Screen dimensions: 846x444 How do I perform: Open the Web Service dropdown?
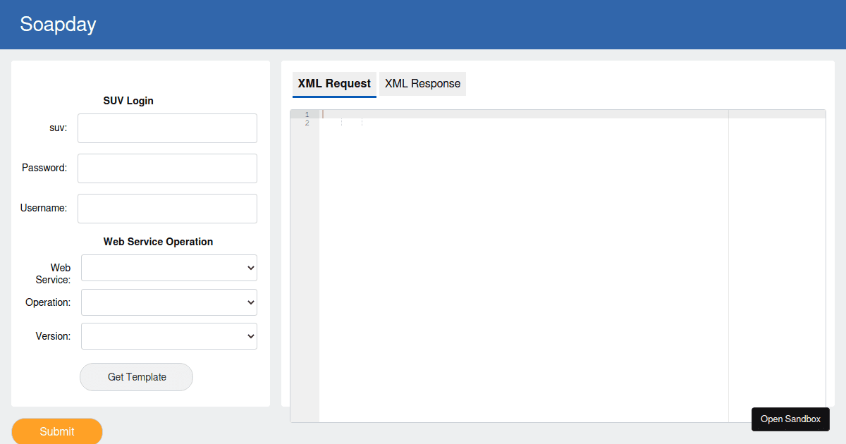click(x=169, y=268)
